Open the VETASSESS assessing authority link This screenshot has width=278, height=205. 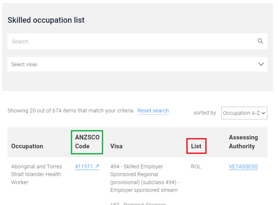coord(243,166)
